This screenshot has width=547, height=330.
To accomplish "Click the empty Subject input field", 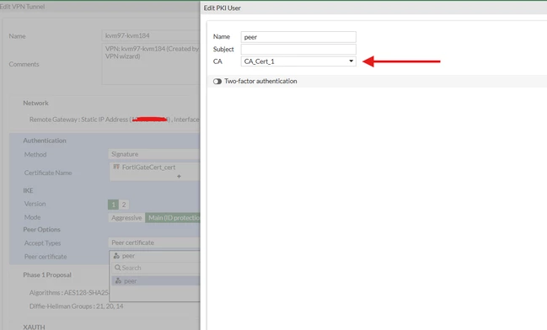I will click(x=298, y=49).
